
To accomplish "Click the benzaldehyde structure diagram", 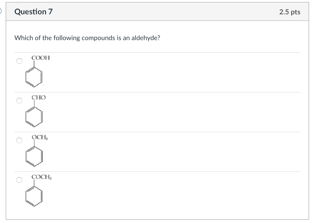I will pos(34,116).
